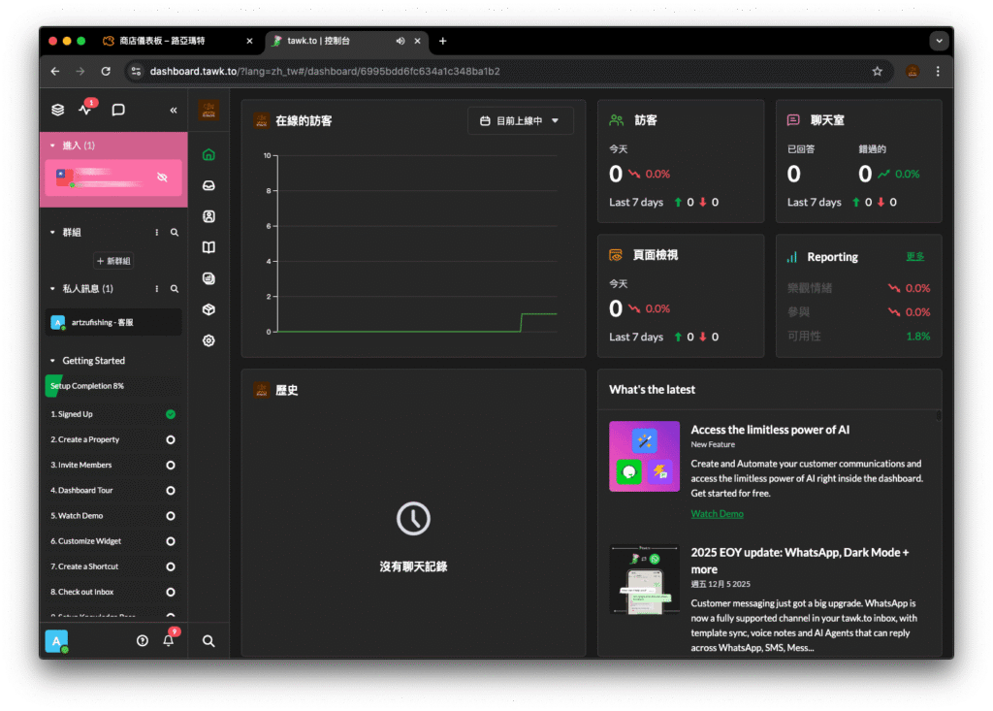Open the inbox icon in vertical navigation
993x711 pixels.
click(x=208, y=185)
